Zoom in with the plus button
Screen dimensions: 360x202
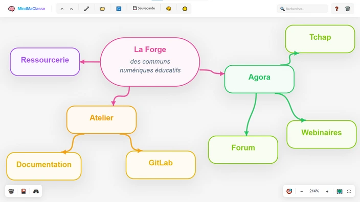327,191
